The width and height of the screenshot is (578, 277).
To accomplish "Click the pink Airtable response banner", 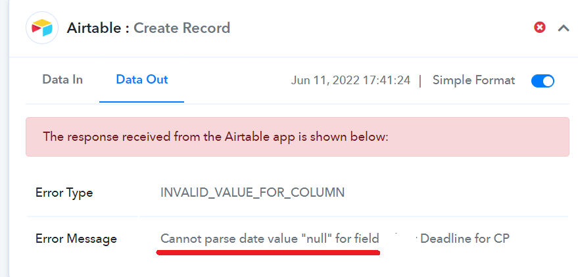I will [x=297, y=137].
